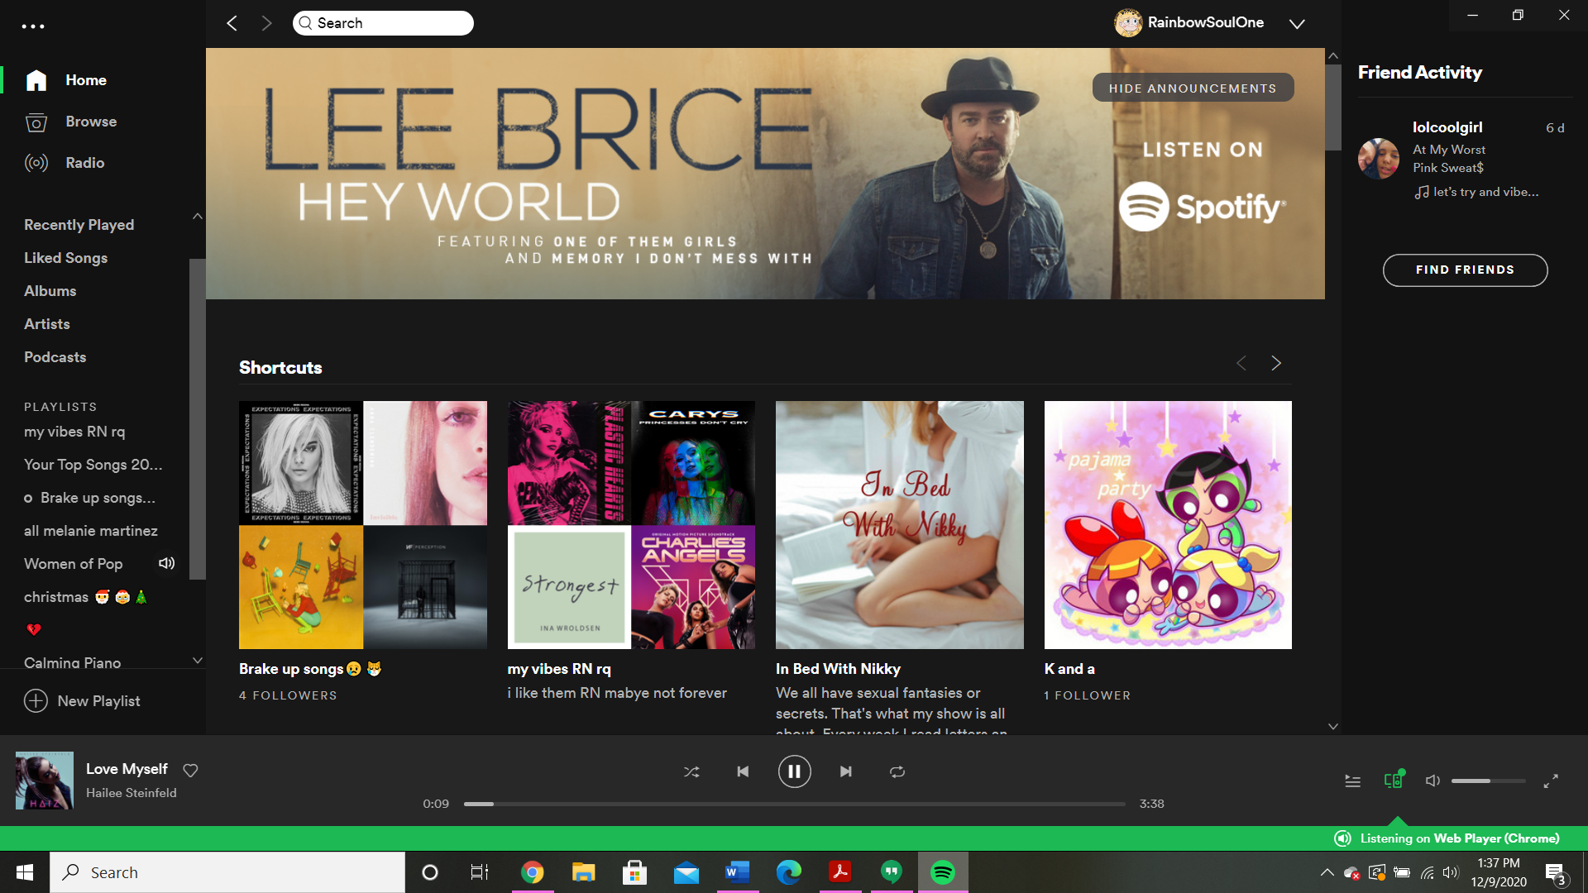The image size is (1588, 893).
Task: Open Word from the taskbar
Action: click(737, 872)
